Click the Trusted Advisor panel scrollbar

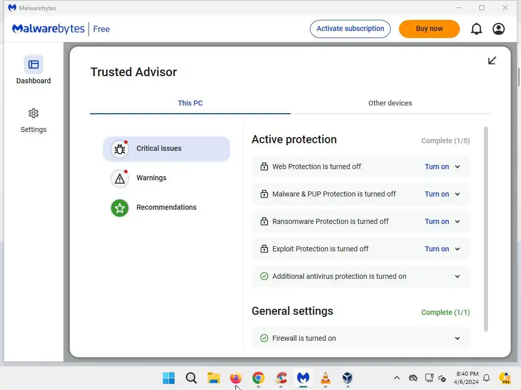[486, 229]
